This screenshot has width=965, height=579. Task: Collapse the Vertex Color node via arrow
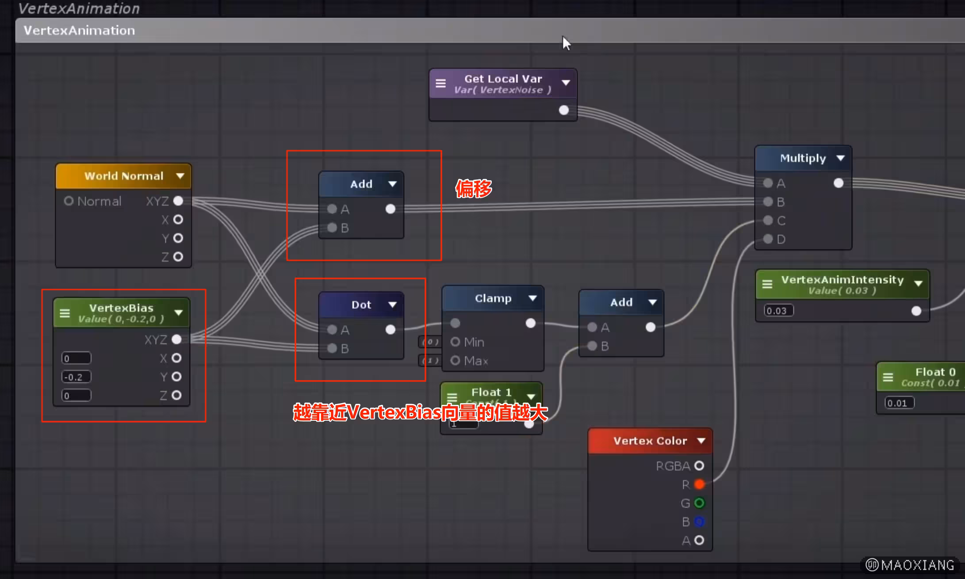click(x=701, y=441)
